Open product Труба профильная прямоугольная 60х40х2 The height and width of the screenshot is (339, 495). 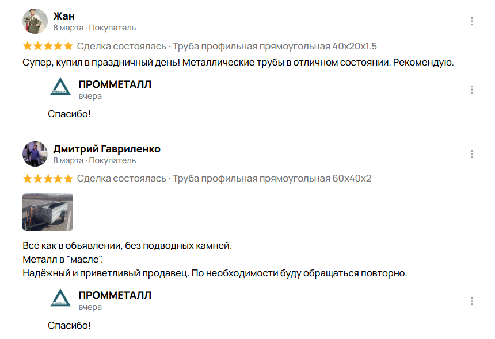pos(272,179)
